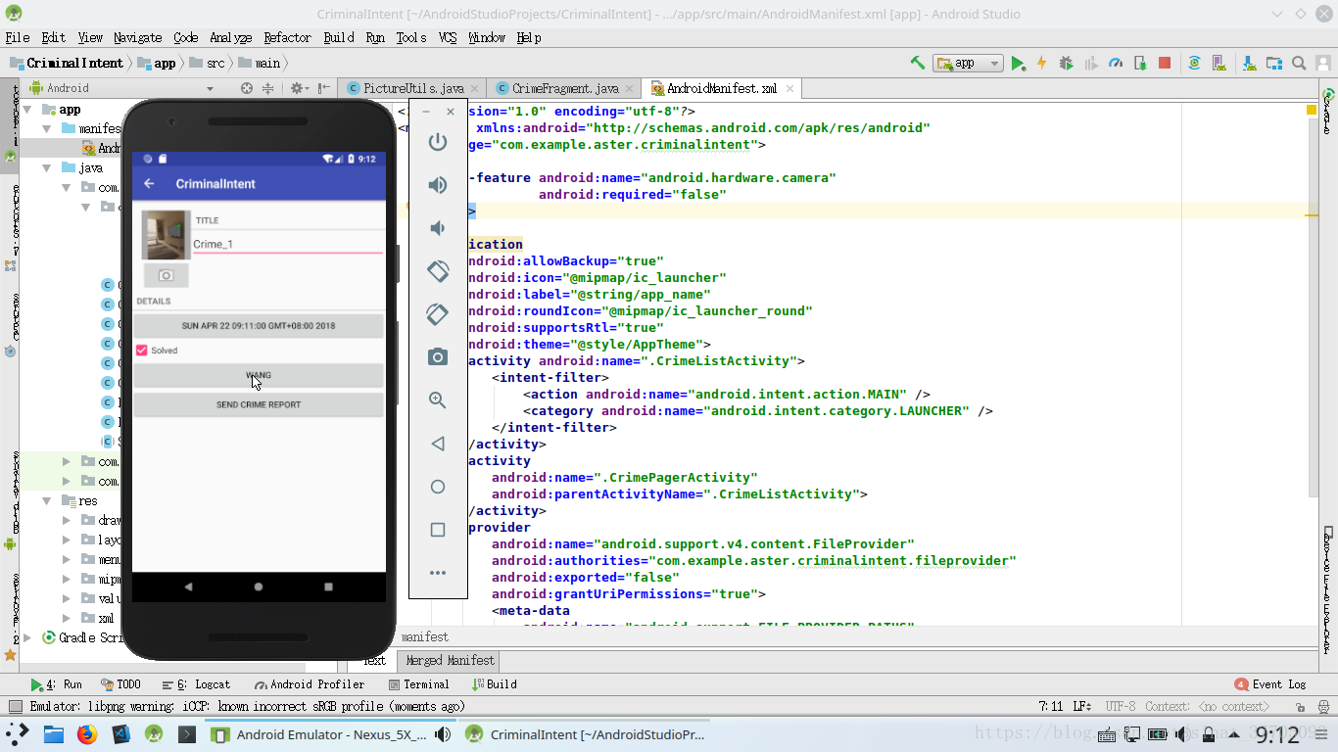The height and width of the screenshot is (752, 1338).
Task: Open the app run configuration dropdown
Action: tap(969, 63)
